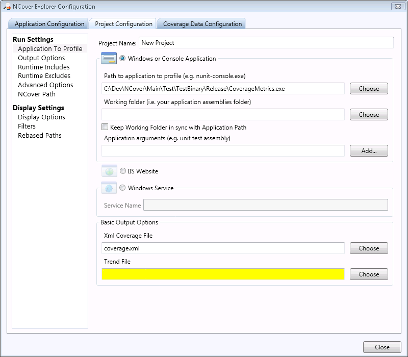Choose the Xml Coverage File location
The width and height of the screenshot is (408, 357).
(x=369, y=248)
